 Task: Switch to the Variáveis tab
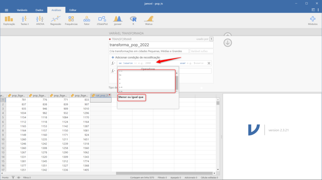22,10
